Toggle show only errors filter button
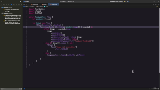Image resolution: width=160 pixels, height=90 pixels. click(x=21, y=89)
